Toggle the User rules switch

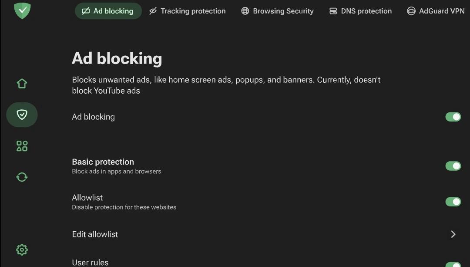pyautogui.click(x=453, y=264)
